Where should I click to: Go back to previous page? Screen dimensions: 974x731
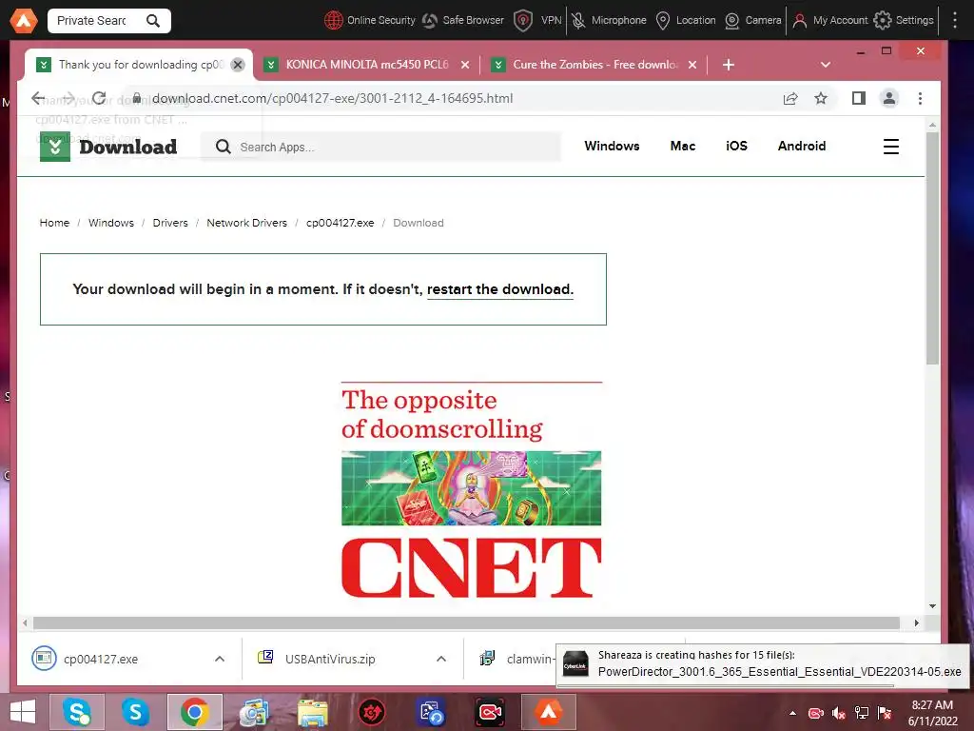click(38, 98)
